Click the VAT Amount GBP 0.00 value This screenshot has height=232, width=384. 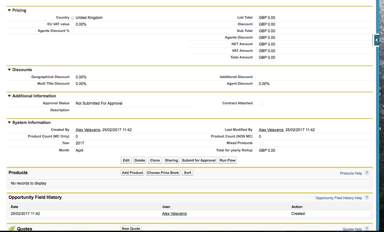[267, 51]
